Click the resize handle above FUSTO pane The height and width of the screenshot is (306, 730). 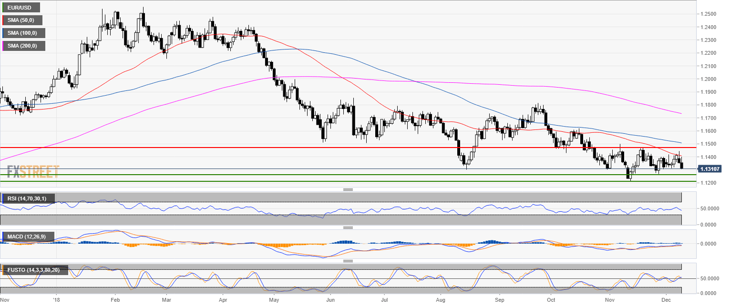(348, 261)
